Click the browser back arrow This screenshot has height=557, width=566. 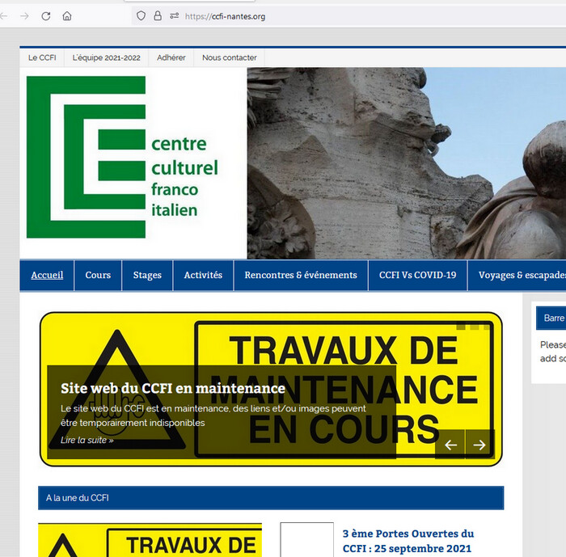coord(3,16)
